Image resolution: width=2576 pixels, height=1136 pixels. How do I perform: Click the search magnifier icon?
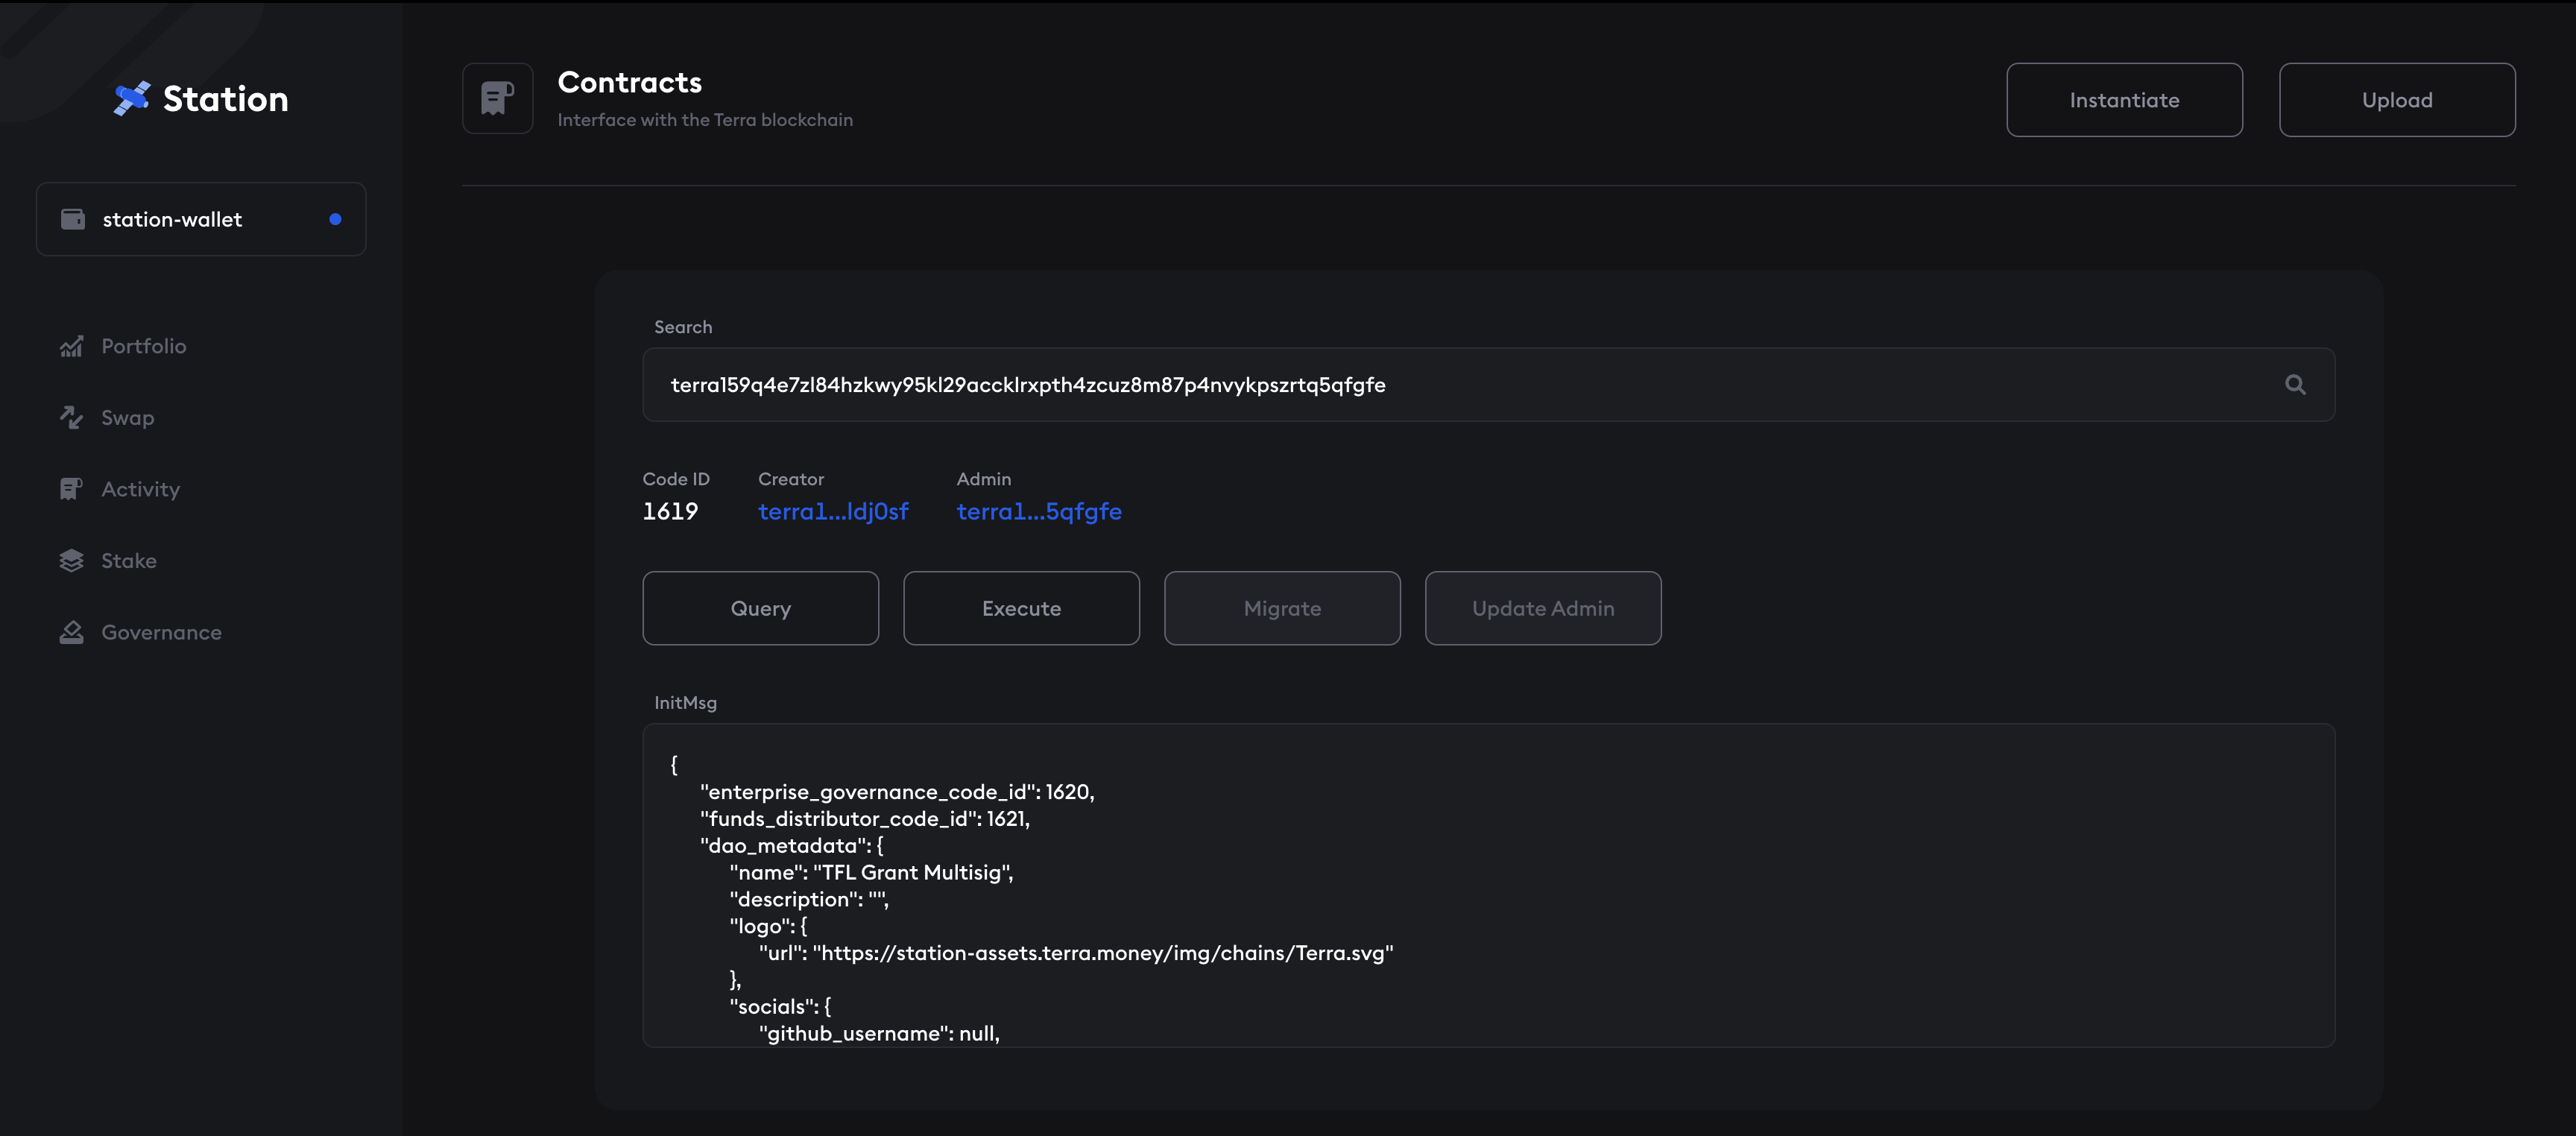[2295, 385]
